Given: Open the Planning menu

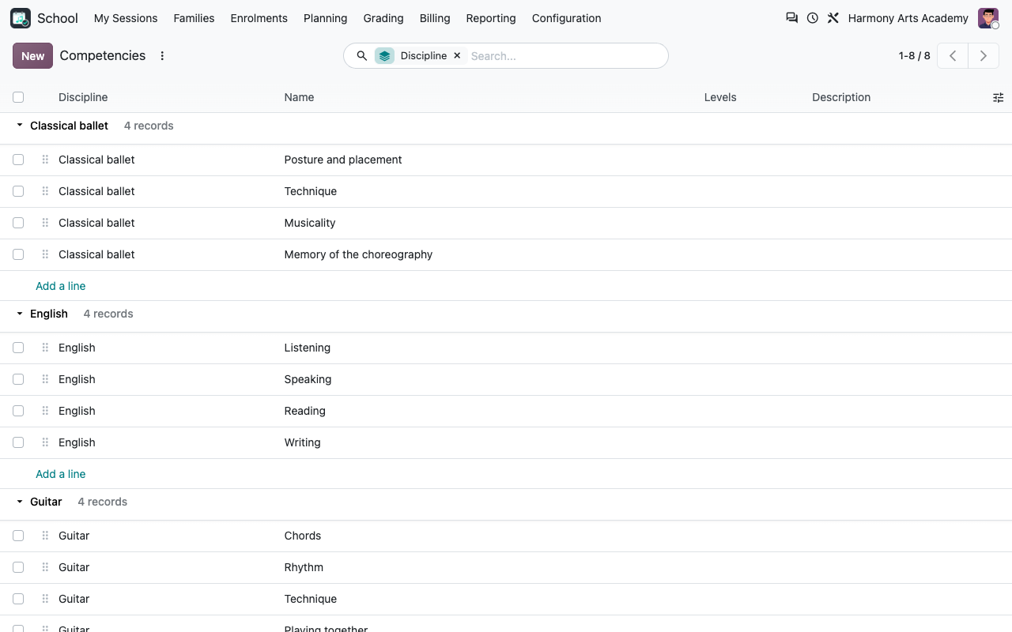Looking at the screenshot, I should click(x=325, y=18).
